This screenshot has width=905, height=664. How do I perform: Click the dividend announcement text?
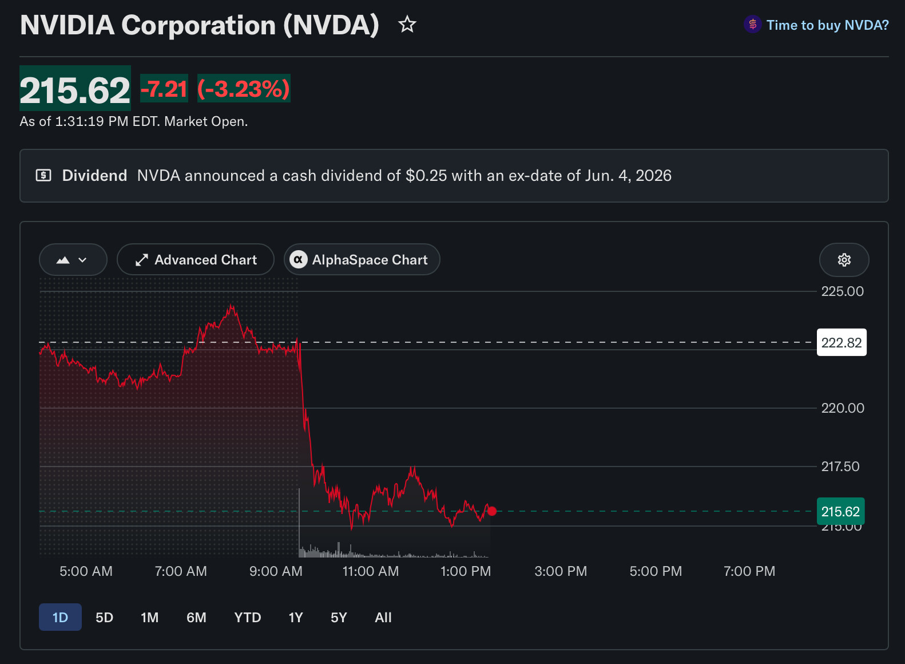tap(404, 175)
